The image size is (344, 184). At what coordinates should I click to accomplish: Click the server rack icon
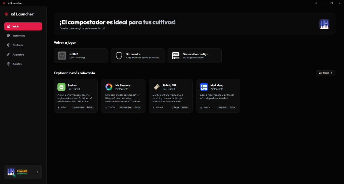point(176,56)
